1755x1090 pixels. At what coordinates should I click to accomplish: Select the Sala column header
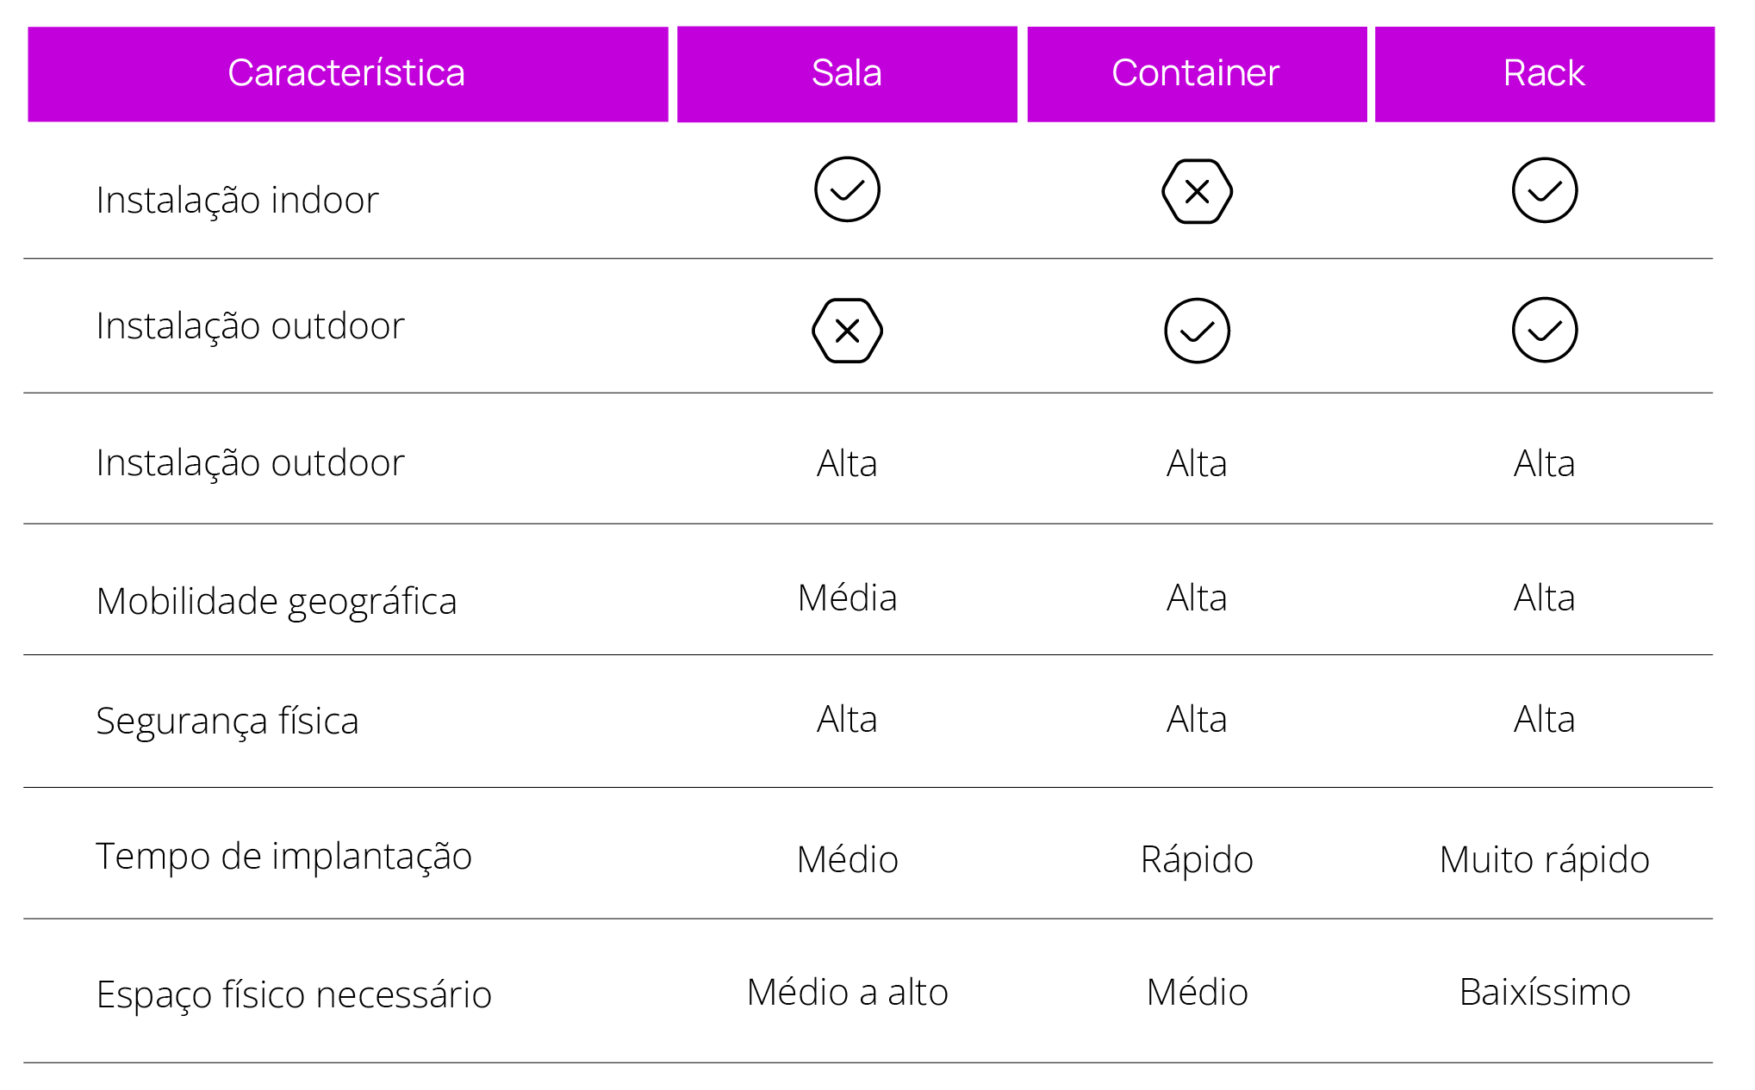pyautogui.click(x=847, y=74)
